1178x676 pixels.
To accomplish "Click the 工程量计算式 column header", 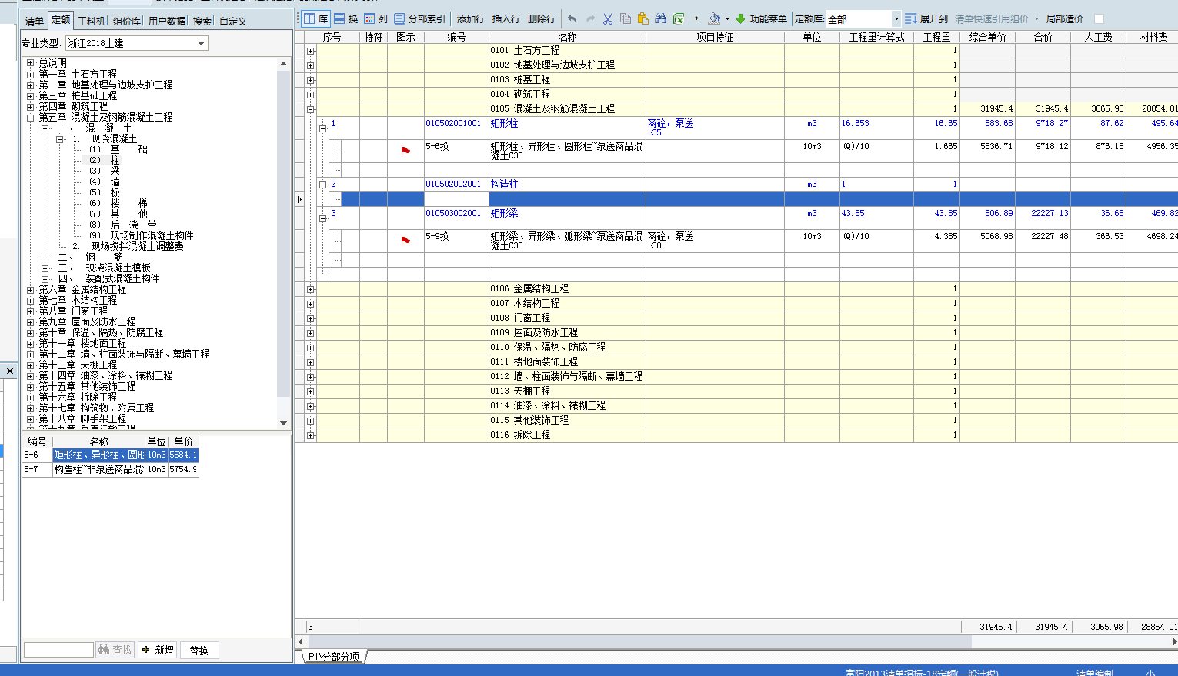I will coord(876,37).
